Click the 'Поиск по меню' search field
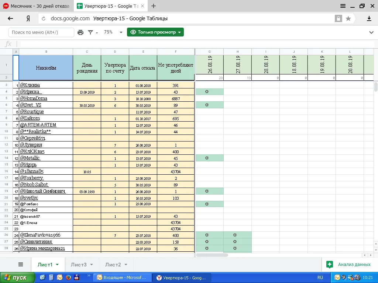 pyautogui.click(x=41, y=32)
